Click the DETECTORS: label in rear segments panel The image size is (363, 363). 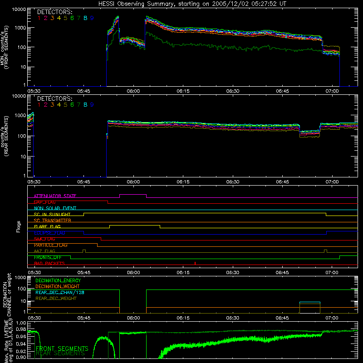pyautogui.click(x=55, y=98)
